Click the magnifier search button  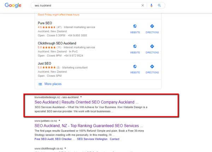[x=159, y=6]
